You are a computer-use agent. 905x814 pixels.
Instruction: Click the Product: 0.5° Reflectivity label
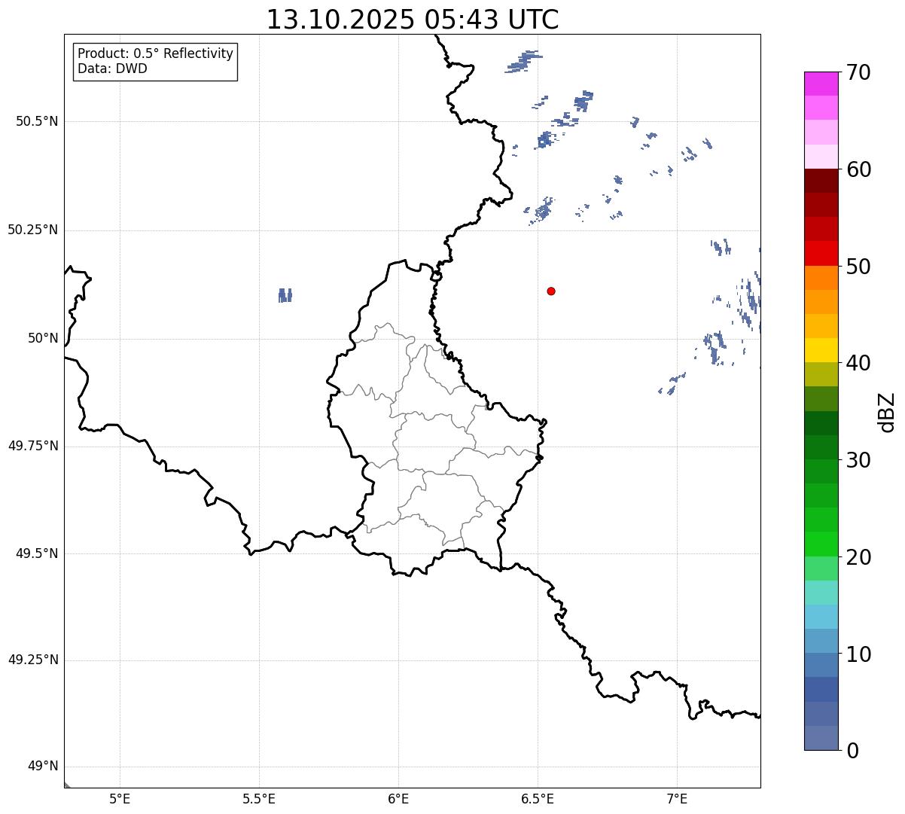pos(156,53)
